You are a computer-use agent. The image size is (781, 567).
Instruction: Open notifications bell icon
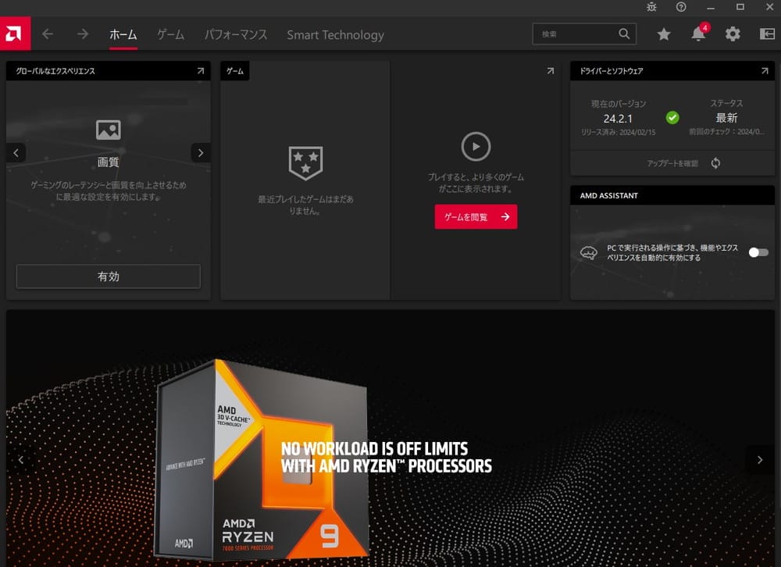[x=698, y=34]
